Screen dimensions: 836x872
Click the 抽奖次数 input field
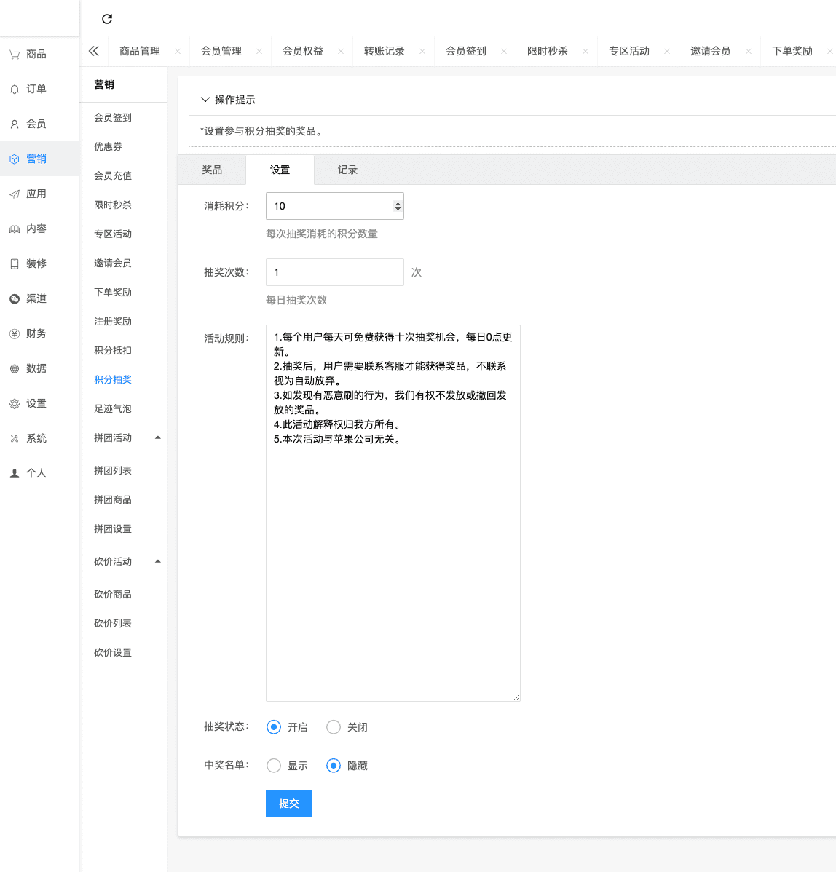pyautogui.click(x=334, y=272)
